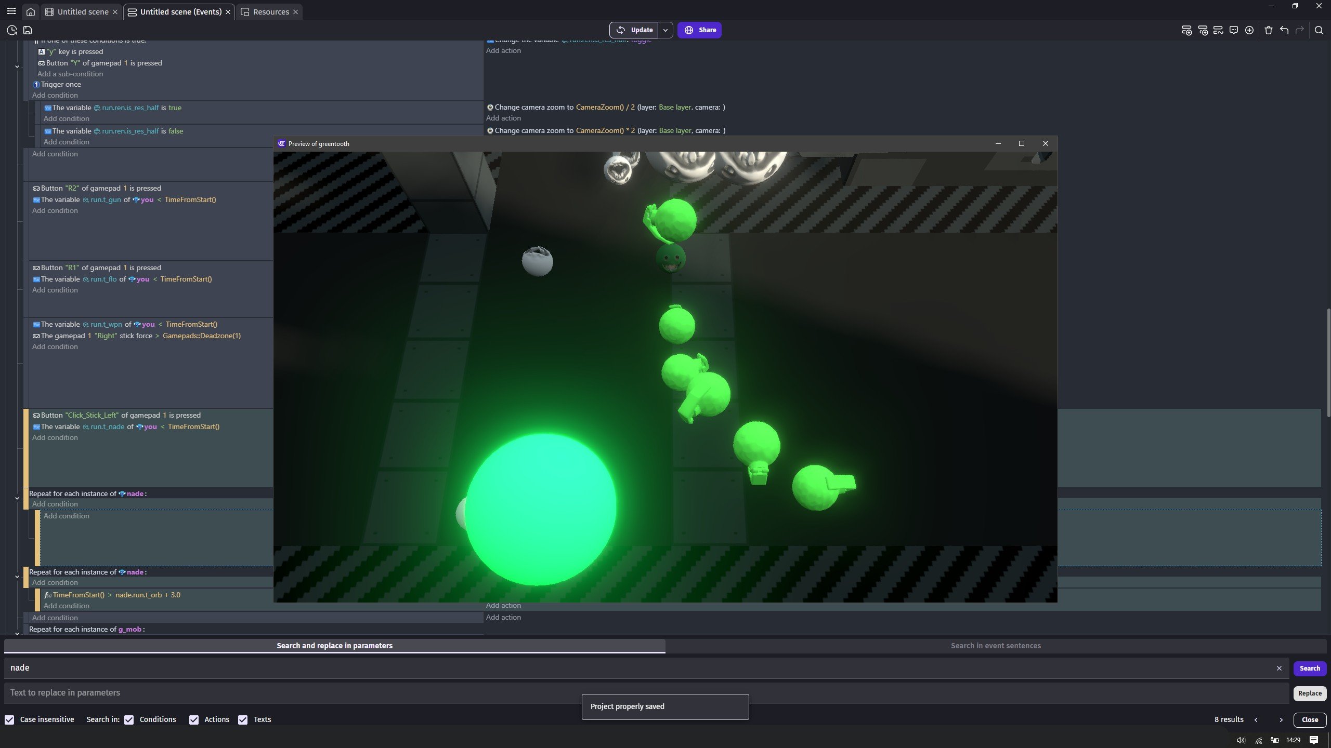Click the events sheet vertical scrollbar
Viewport: 1331px width, 748px height.
click(1328, 362)
